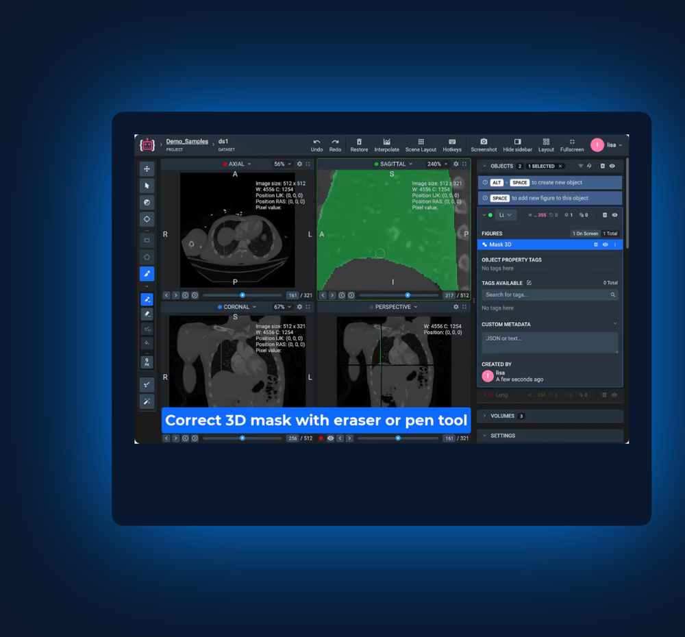Select the eraser sub-tool
The width and height of the screenshot is (685, 637).
(x=147, y=314)
